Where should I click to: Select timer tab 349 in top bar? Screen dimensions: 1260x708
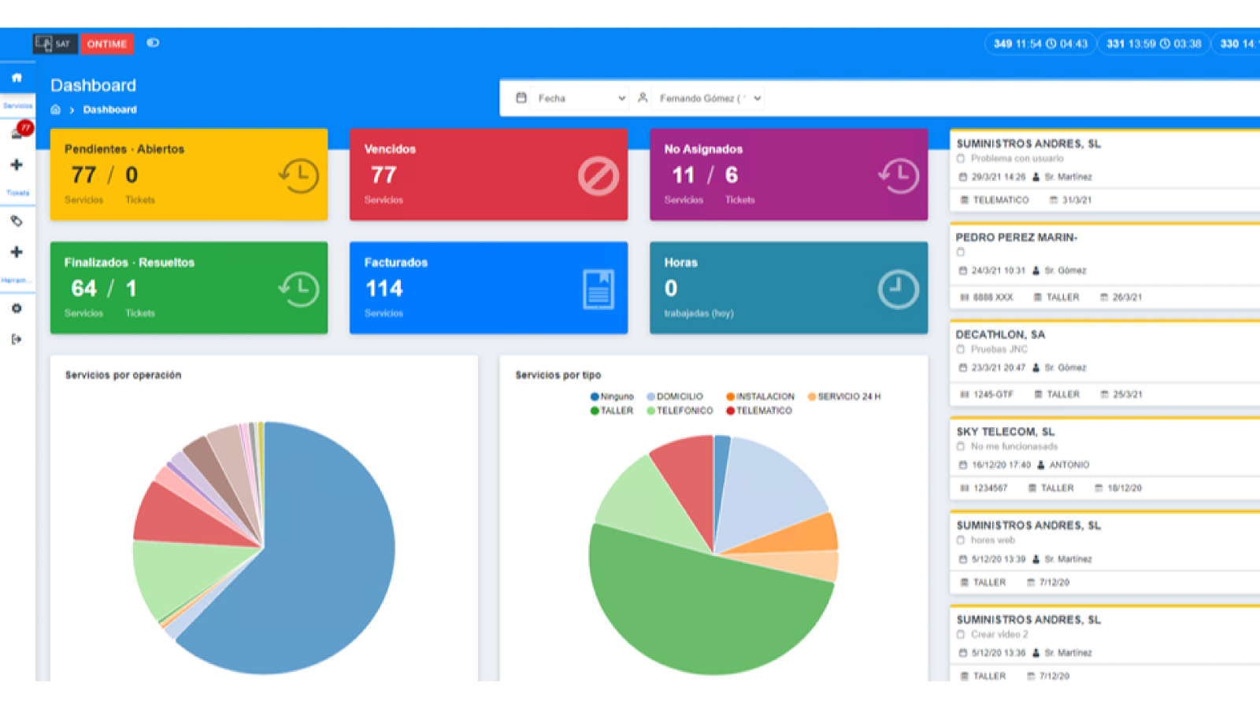click(x=1039, y=44)
